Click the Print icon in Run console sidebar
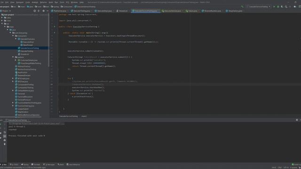Viewport: 301px width, 169px height. click(5, 140)
